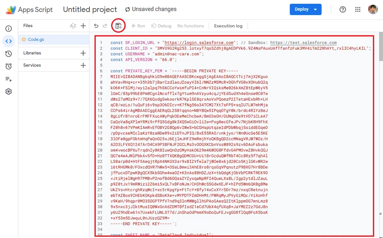Sort files alphabetically with AZ icon

[x=73, y=26]
